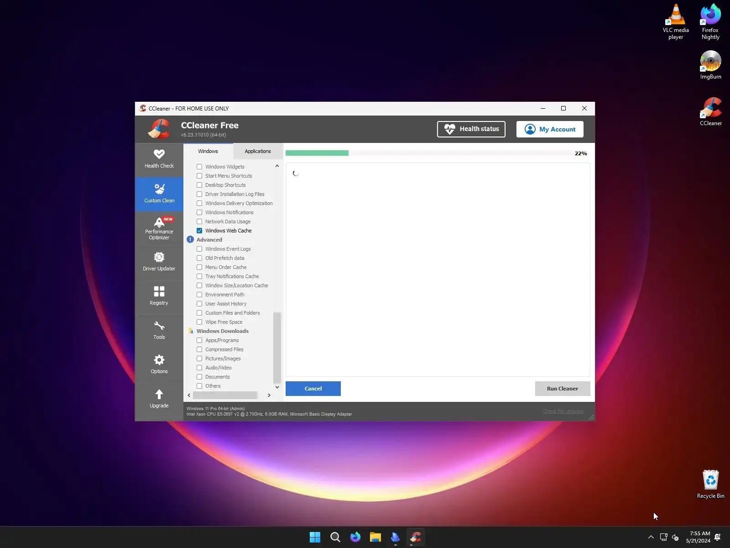Open the notification center icon

point(718,537)
